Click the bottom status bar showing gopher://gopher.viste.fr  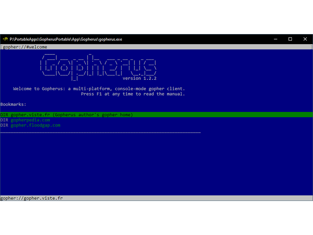click(x=32, y=198)
